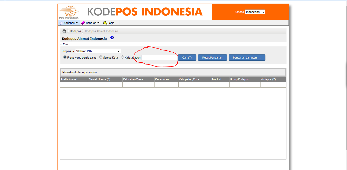Click the book icon beside Bantuan menu
347x170 pixels.
(x=83, y=23)
